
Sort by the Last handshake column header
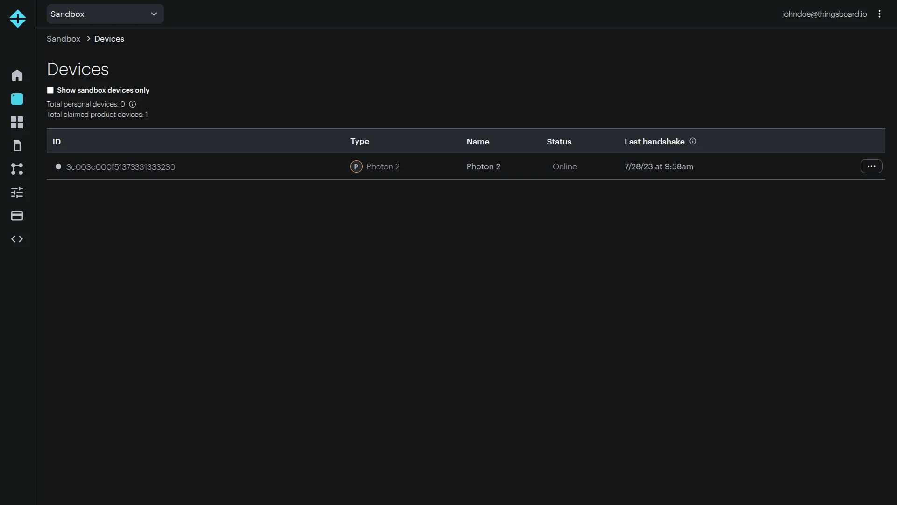[655, 142]
